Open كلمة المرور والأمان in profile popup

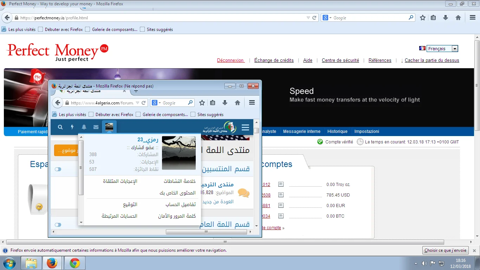[x=177, y=216]
